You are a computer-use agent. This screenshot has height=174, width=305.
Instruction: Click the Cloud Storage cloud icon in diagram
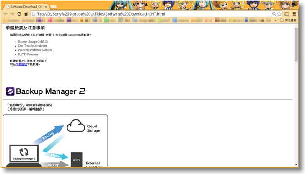(x=76, y=126)
